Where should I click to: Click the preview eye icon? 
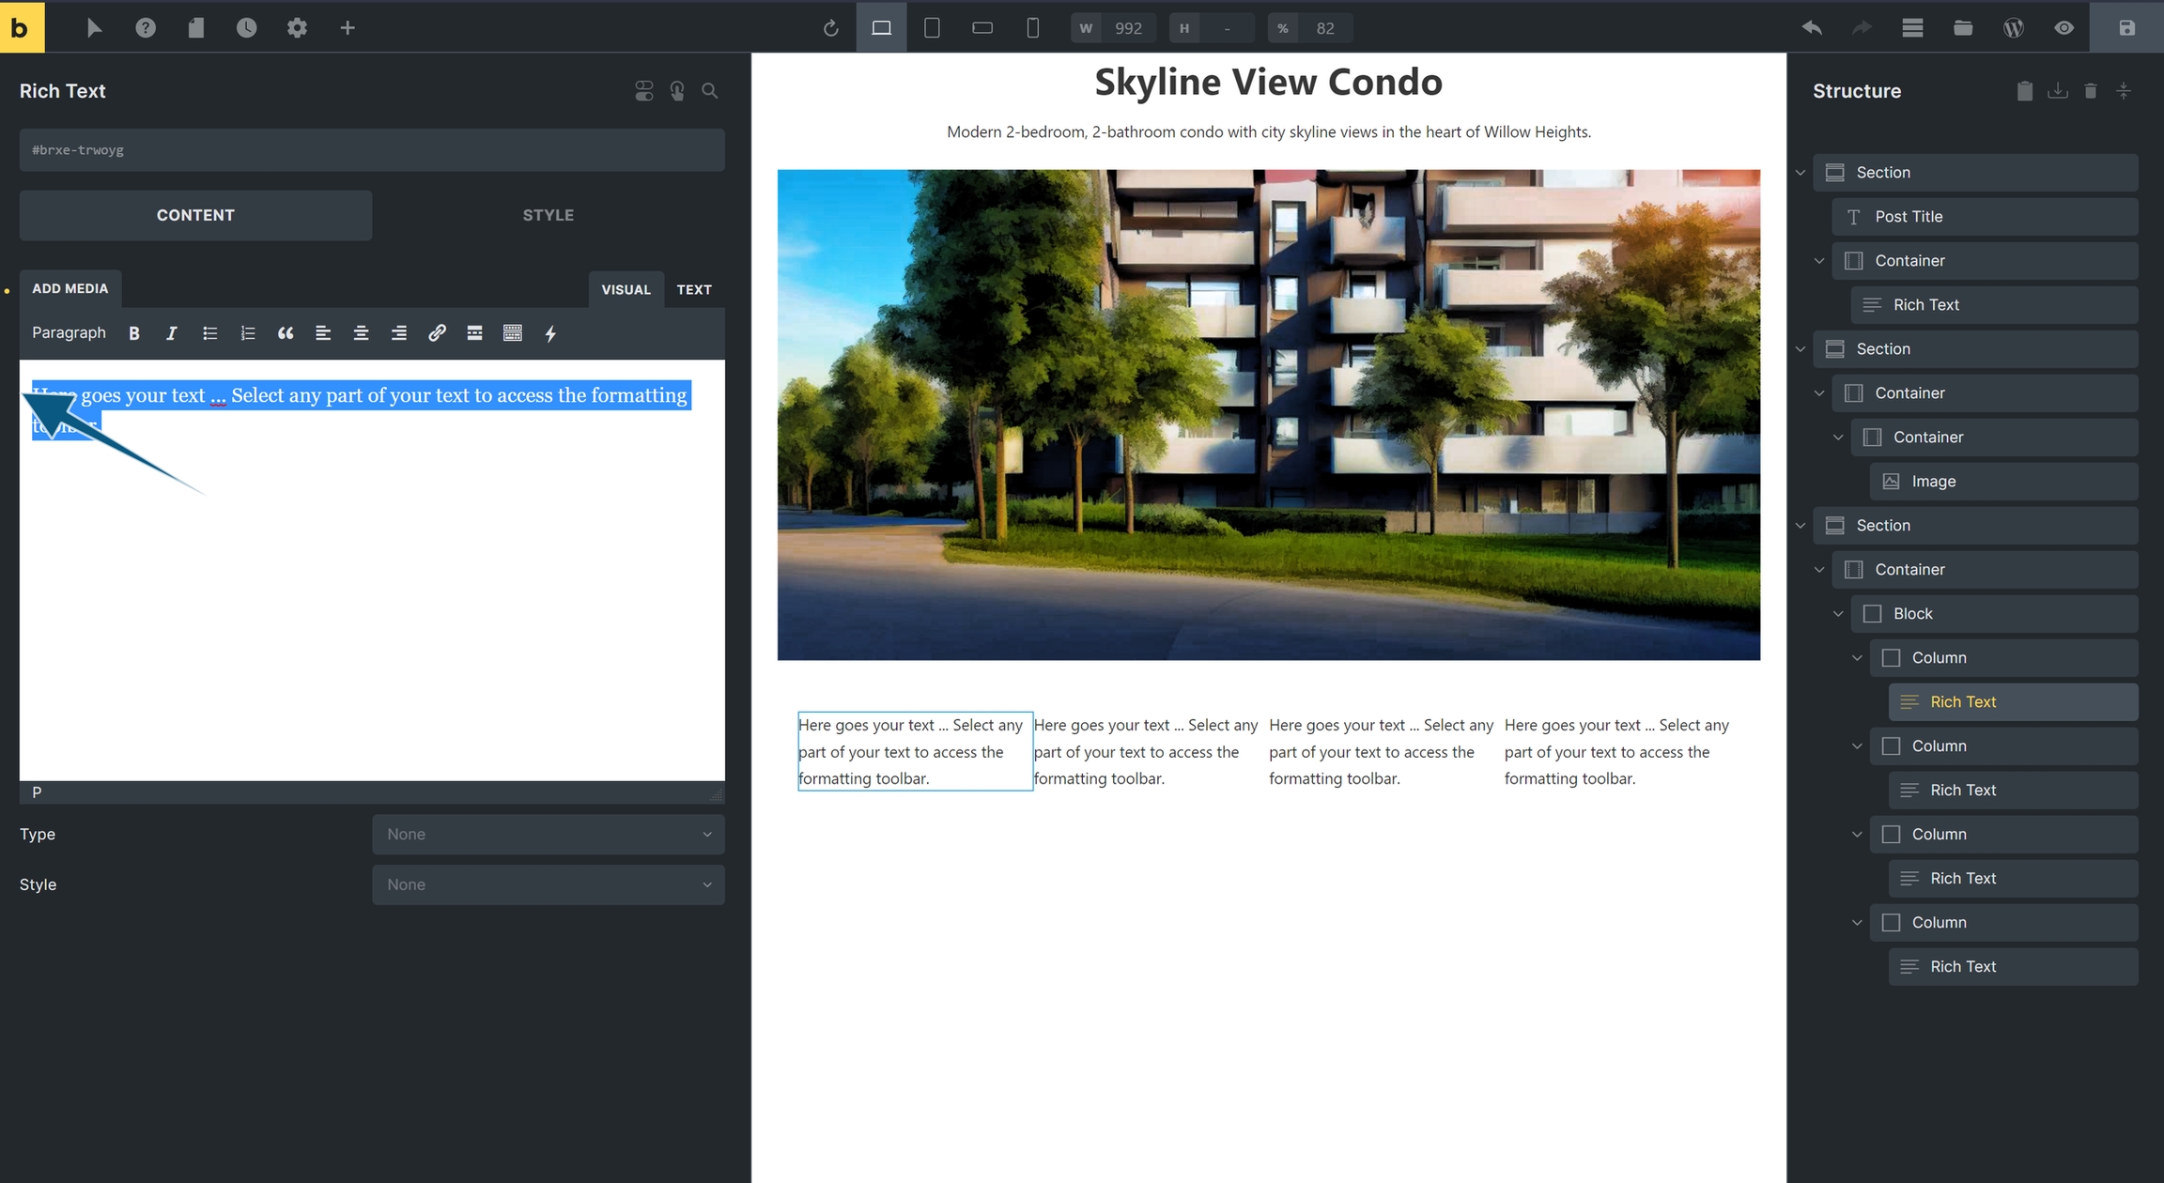(2064, 28)
